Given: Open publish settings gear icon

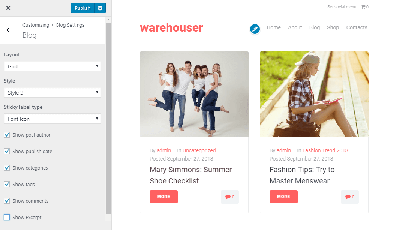Looking at the screenshot, I should pyautogui.click(x=100, y=8).
